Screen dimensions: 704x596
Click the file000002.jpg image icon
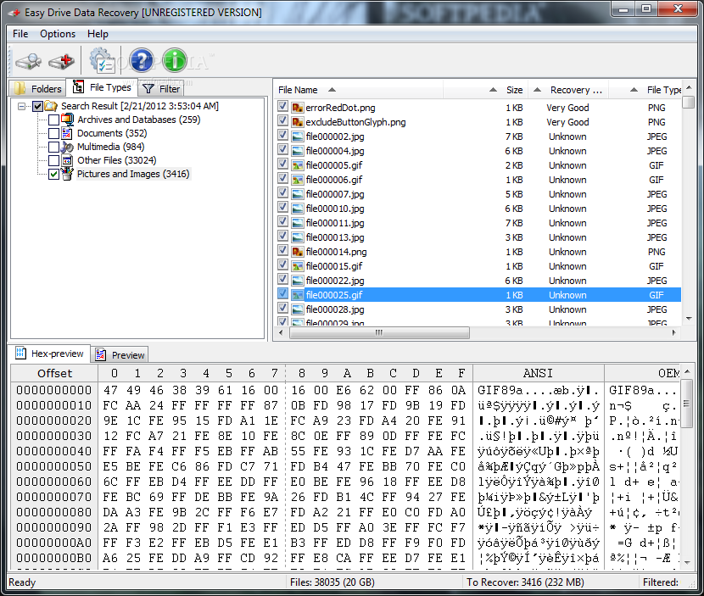click(297, 136)
